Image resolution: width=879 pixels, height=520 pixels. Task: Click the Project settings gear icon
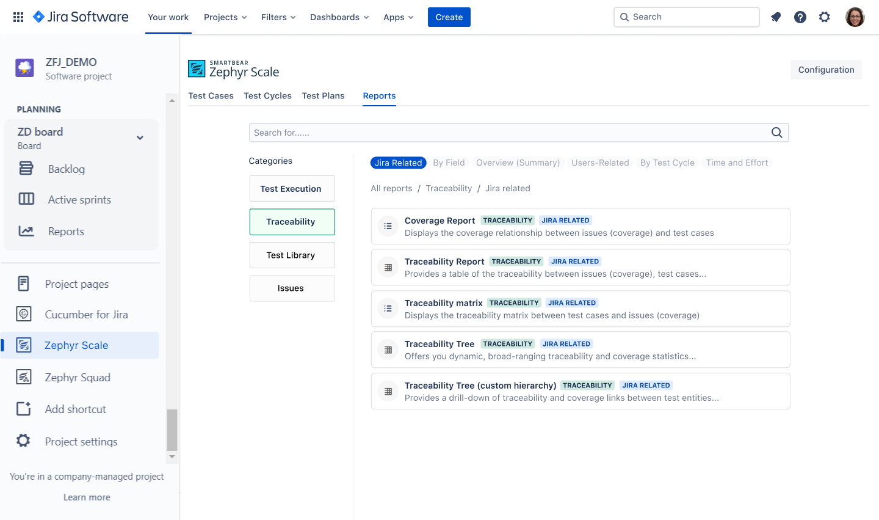(x=23, y=441)
